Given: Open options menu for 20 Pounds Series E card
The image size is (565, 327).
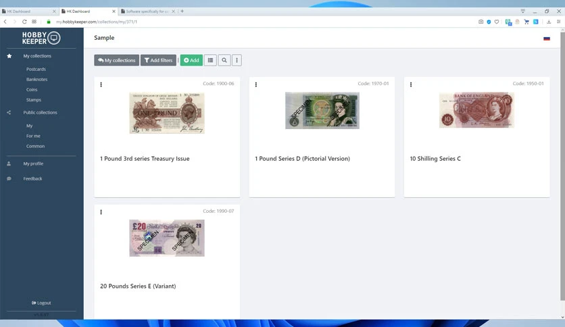Looking at the screenshot, I should tap(101, 212).
